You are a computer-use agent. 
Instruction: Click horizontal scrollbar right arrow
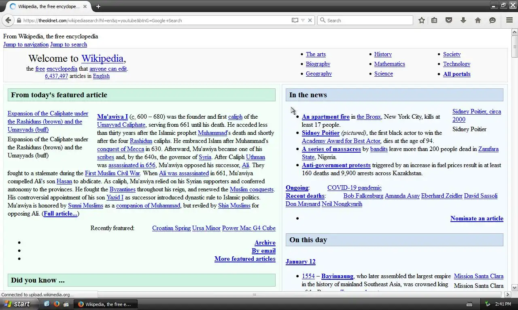pyautogui.click(x=508, y=295)
